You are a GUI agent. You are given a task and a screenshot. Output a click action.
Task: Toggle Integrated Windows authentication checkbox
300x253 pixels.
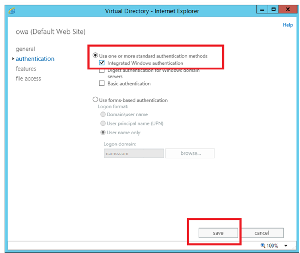point(102,63)
